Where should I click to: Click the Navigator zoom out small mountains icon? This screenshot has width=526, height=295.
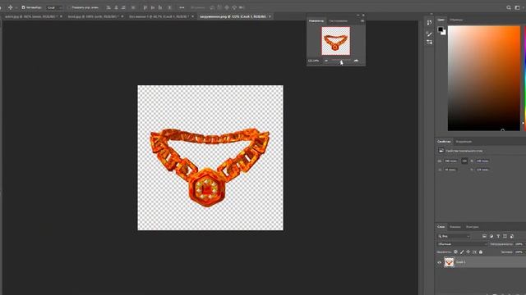[x=326, y=61]
